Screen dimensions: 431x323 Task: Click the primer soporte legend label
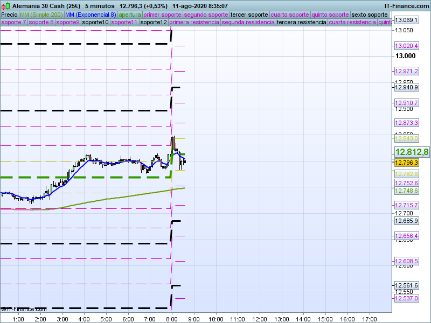163,15
